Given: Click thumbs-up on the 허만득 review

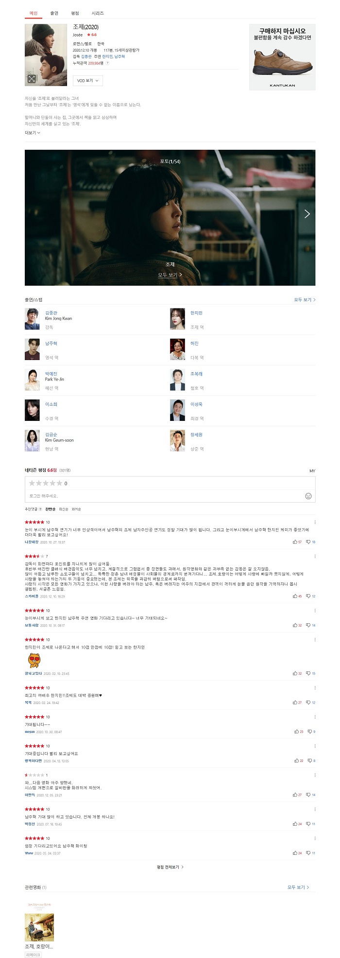Looking at the screenshot, I should pyautogui.click(x=297, y=795).
